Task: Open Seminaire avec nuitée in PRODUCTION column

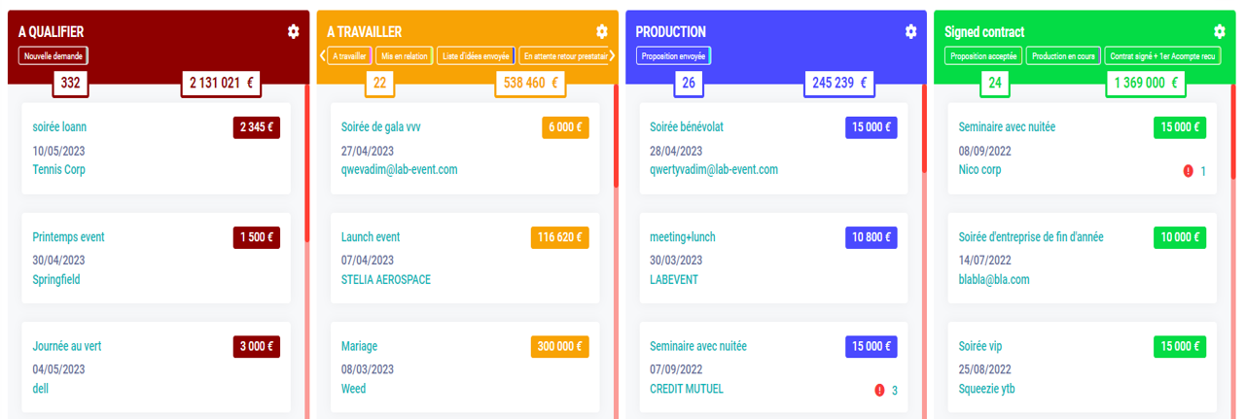Action: click(x=698, y=346)
